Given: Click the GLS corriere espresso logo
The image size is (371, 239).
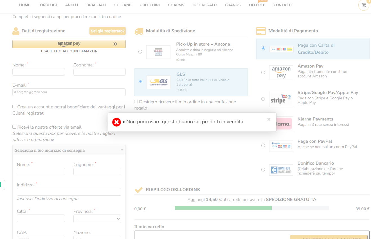Looking at the screenshot, I should pos(159,82).
